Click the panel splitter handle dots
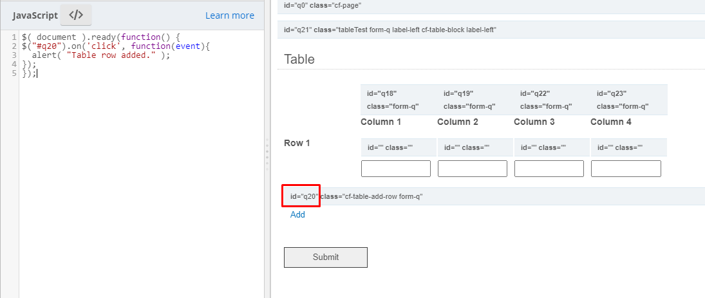705x298 pixels. (x=267, y=154)
